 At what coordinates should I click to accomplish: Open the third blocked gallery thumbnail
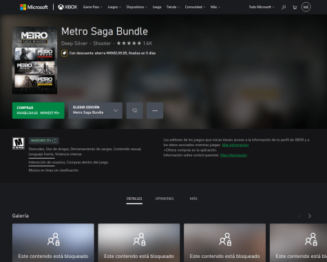[224, 243]
